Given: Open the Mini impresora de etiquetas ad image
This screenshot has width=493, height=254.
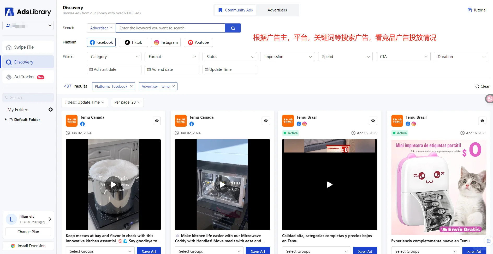Looking at the screenshot, I should click(x=439, y=187).
